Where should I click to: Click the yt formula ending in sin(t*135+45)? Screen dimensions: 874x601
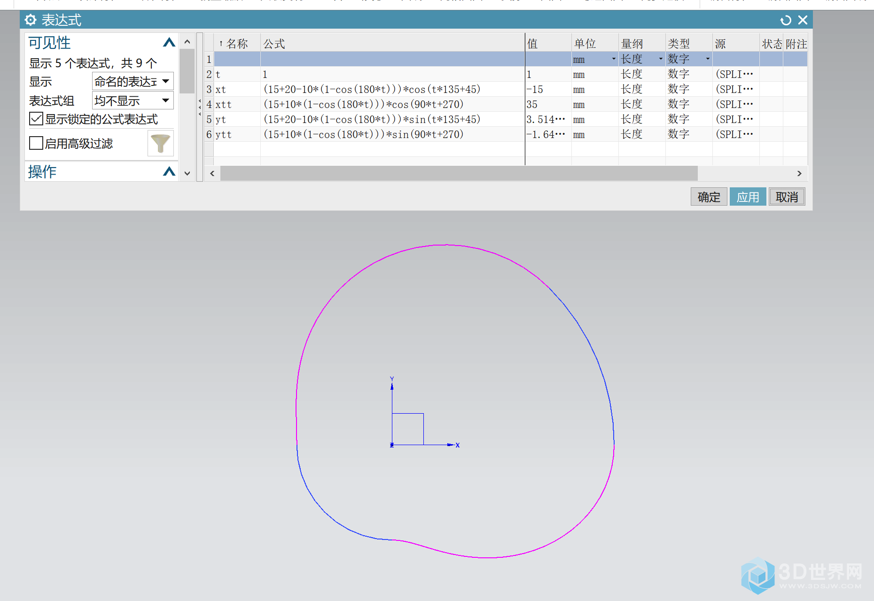pyautogui.click(x=372, y=119)
